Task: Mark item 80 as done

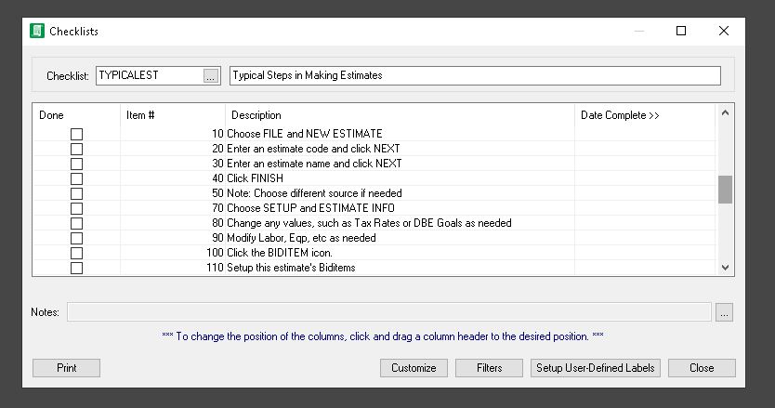Action: click(x=76, y=223)
